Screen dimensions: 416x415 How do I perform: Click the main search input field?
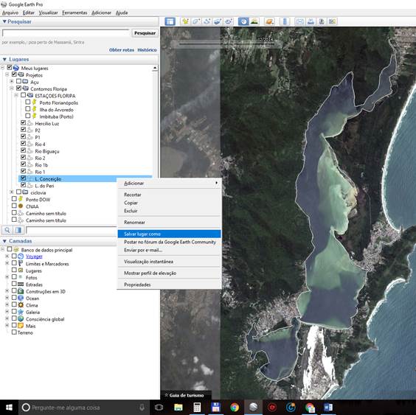(66, 33)
